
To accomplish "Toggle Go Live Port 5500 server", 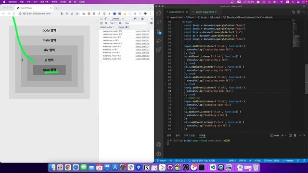I will click(271, 161).
